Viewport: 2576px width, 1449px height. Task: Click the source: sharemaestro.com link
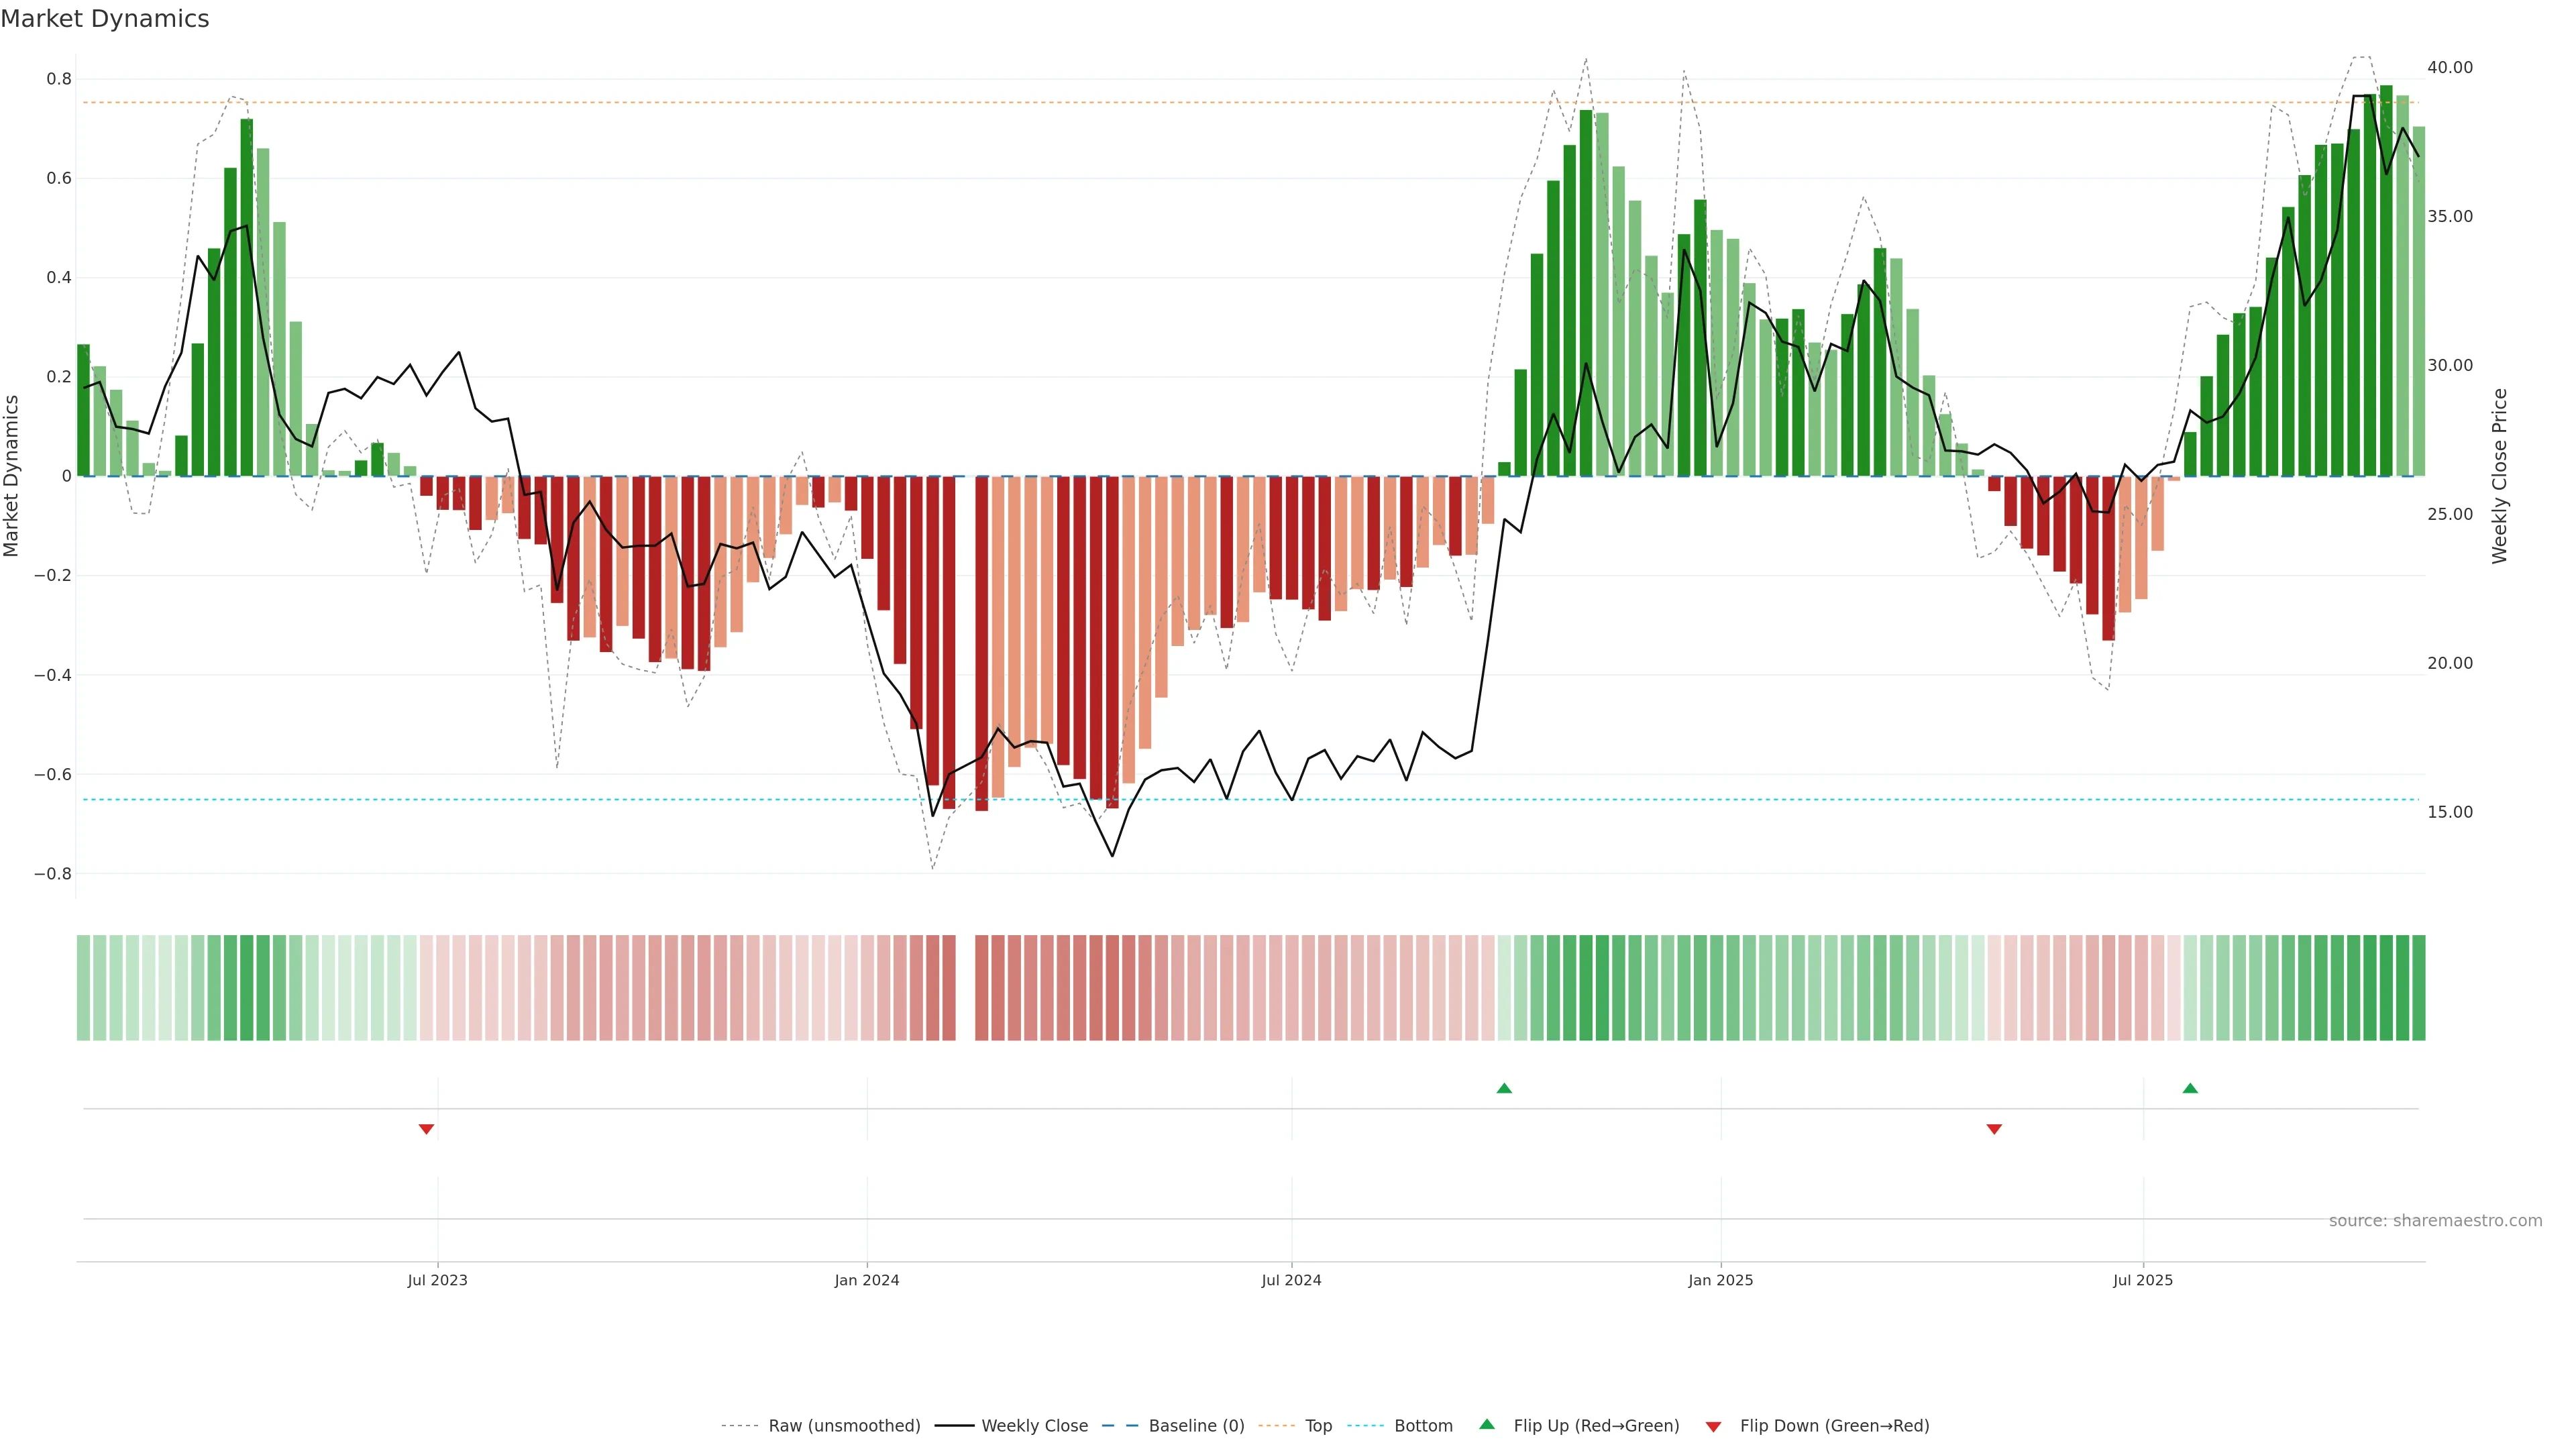(x=2435, y=1221)
